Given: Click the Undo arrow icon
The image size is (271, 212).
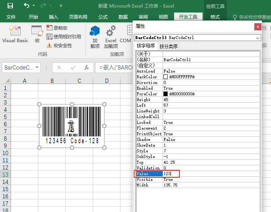Looking at the screenshot, I should coord(27,6).
